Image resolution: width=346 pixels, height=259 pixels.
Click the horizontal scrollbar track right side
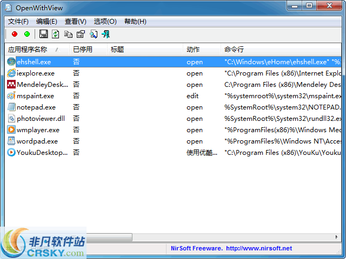tap(232, 237)
